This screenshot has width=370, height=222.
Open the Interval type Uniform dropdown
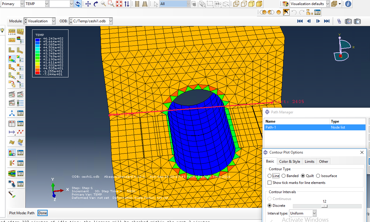314,213
